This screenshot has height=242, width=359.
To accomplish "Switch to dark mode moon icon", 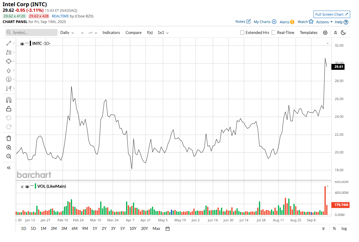I will click(343, 32).
